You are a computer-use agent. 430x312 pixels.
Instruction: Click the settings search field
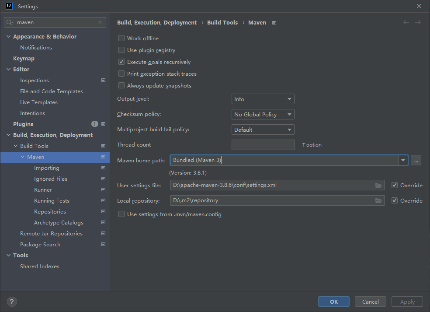[55, 22]
